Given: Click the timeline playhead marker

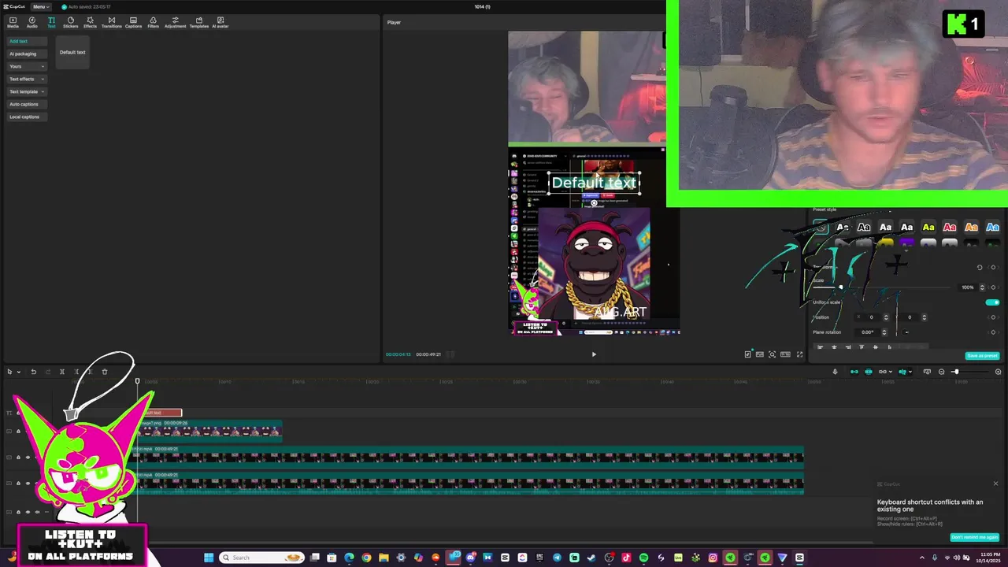Looking at the screenshot, I should pyautogui.click(x=137, y=382).
